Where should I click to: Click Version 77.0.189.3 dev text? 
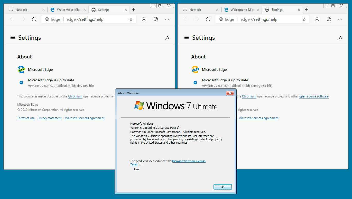(61, 86)
